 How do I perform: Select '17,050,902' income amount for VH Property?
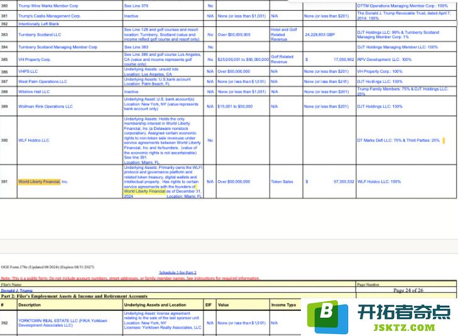tap(344, 60)
